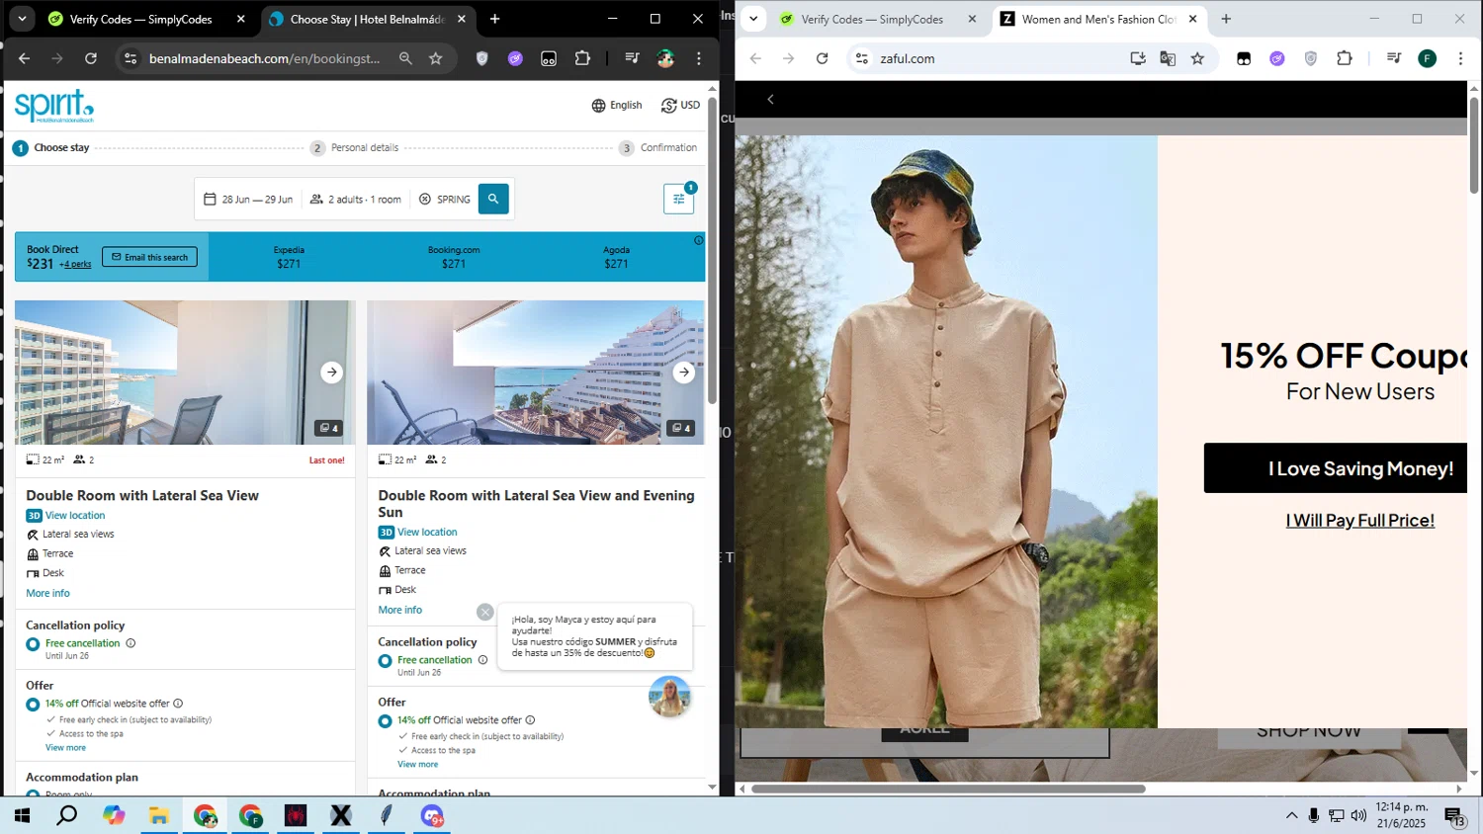Open Windows search from taskbar
The height and width of the screenshot is (834, 1483).
(67, 815)
